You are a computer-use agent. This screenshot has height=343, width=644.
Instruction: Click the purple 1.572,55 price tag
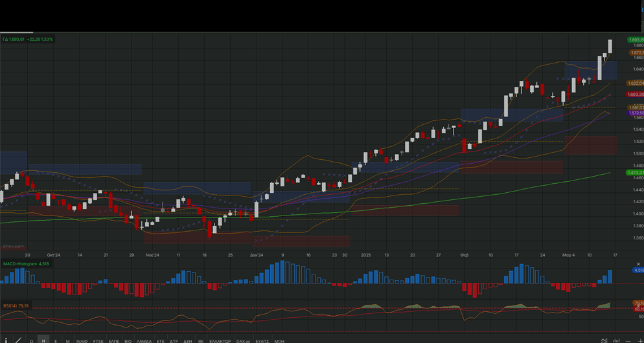coord(636,113)
